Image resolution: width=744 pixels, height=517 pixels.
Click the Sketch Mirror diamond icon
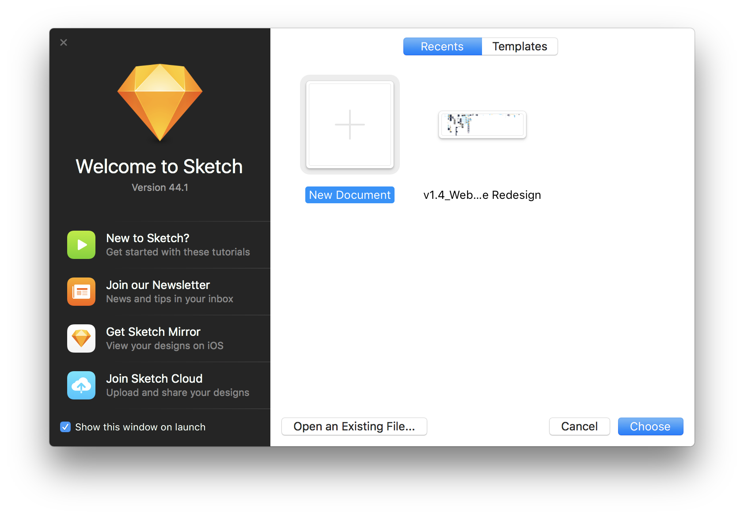coord(81,338)
